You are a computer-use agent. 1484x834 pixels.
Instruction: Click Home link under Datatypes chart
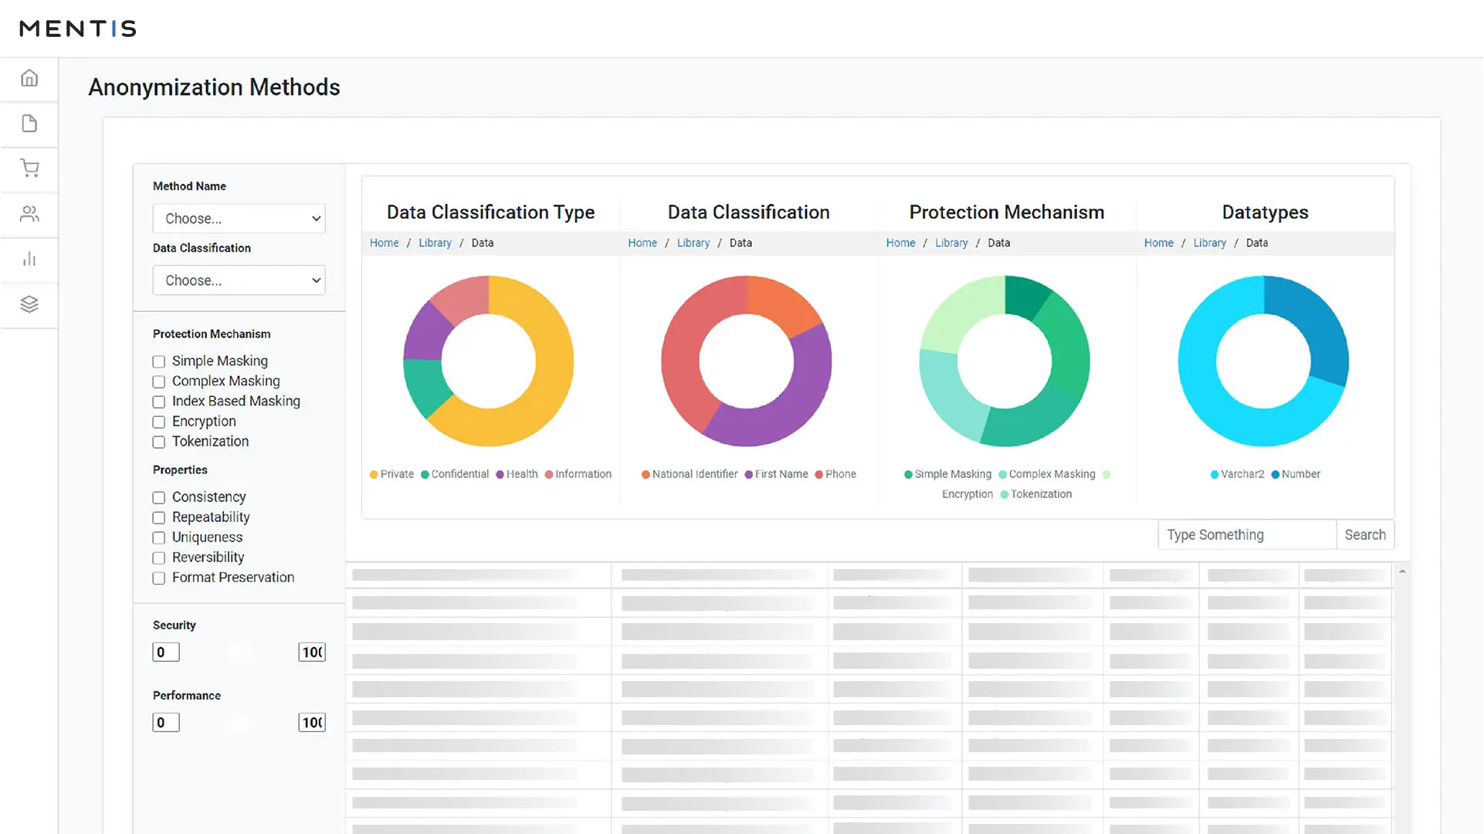pos(1158,242)
